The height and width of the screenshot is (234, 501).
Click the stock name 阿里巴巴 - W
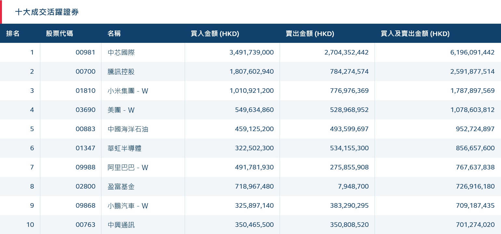coord(128,167)
